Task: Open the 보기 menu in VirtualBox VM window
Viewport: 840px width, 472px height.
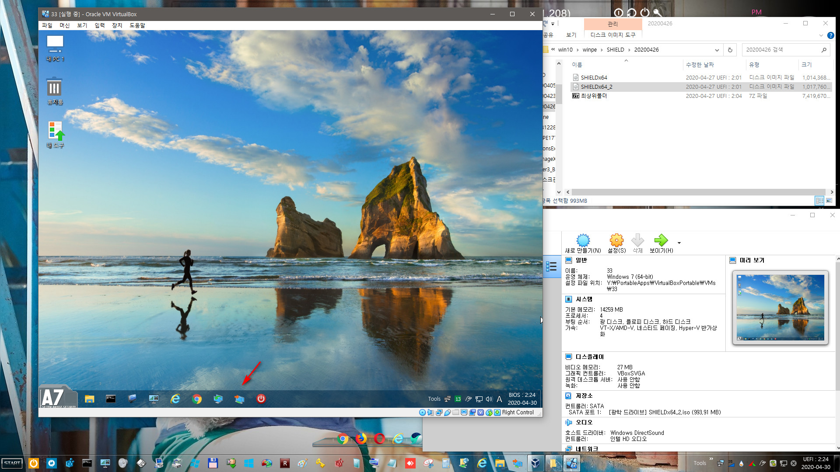Action: pos(82,25)
